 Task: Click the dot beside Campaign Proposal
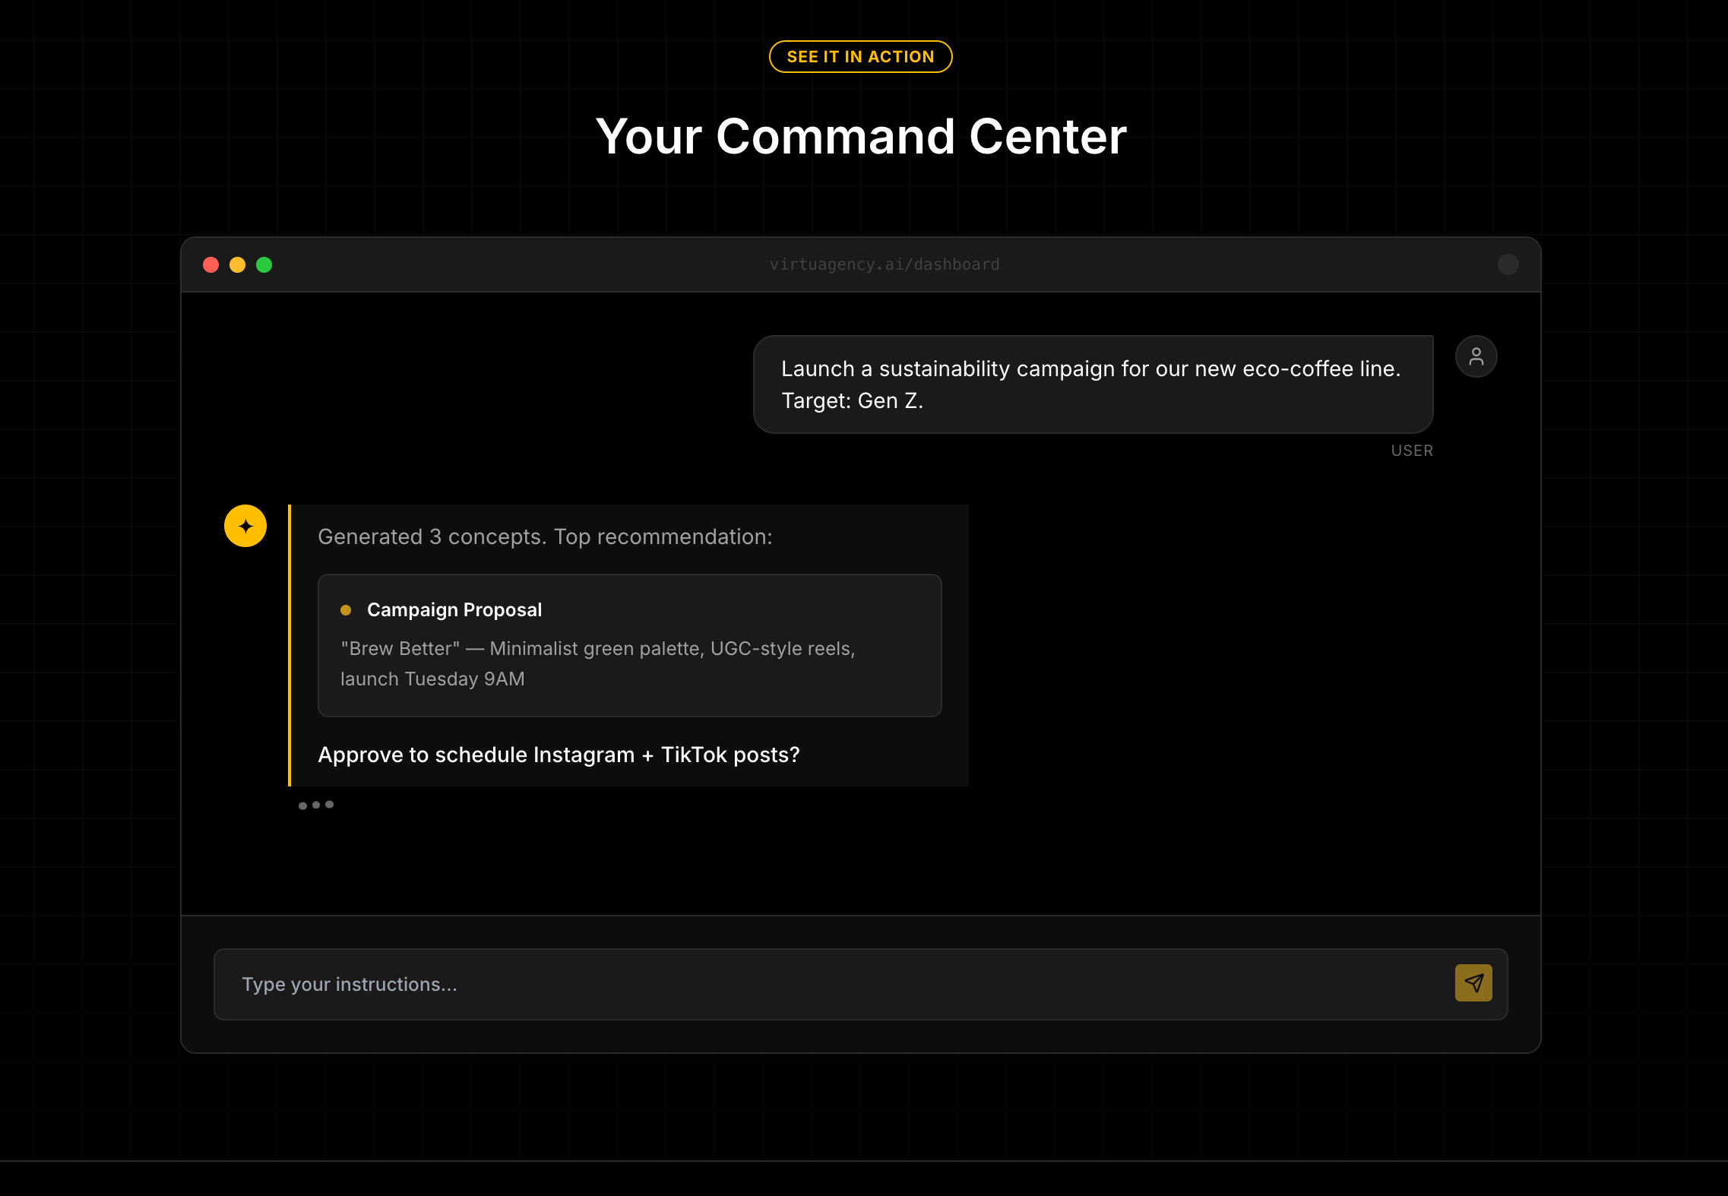(346, 610)
